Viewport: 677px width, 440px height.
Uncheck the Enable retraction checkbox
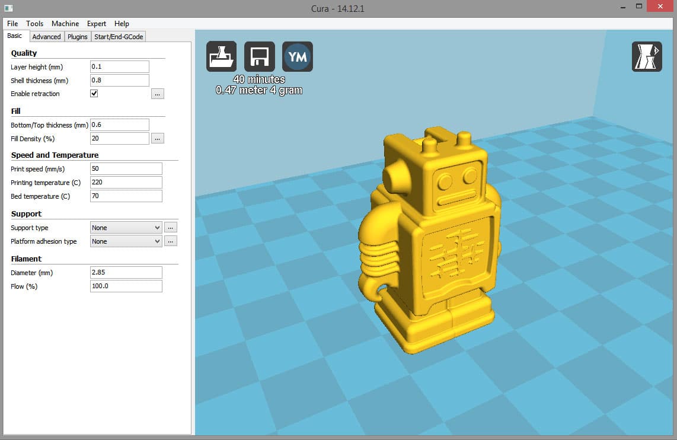pos(94,93)
